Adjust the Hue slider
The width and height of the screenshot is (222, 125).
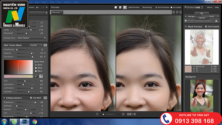26,81
